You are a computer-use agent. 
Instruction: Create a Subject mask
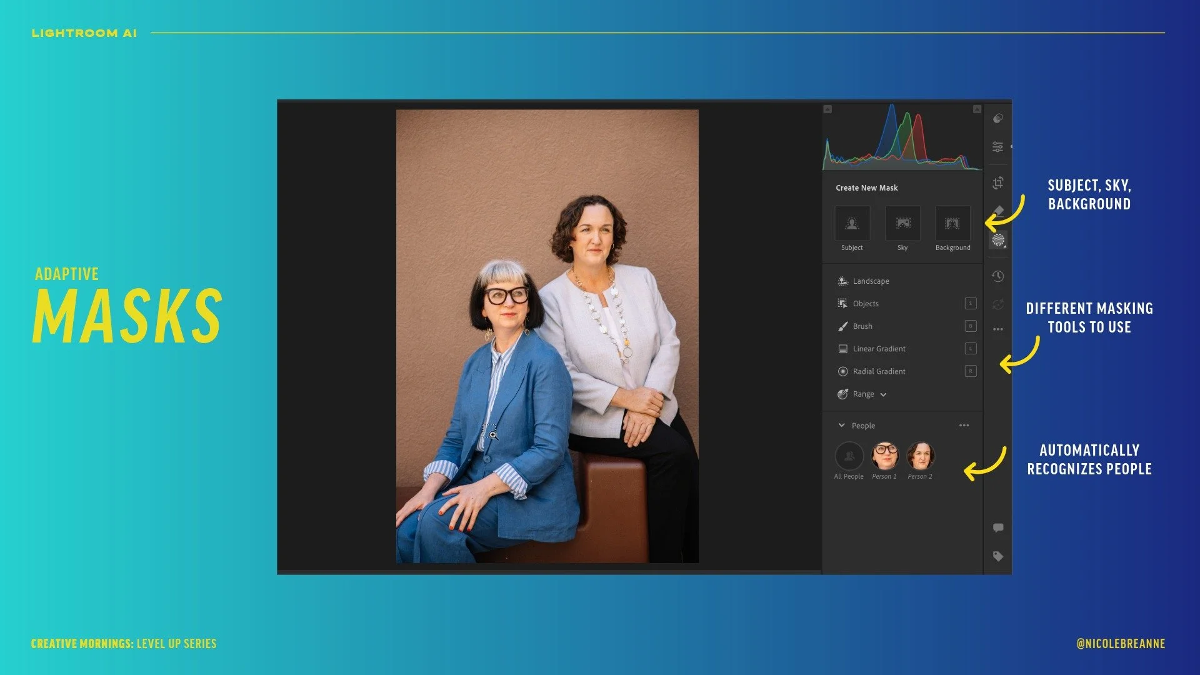852,224
